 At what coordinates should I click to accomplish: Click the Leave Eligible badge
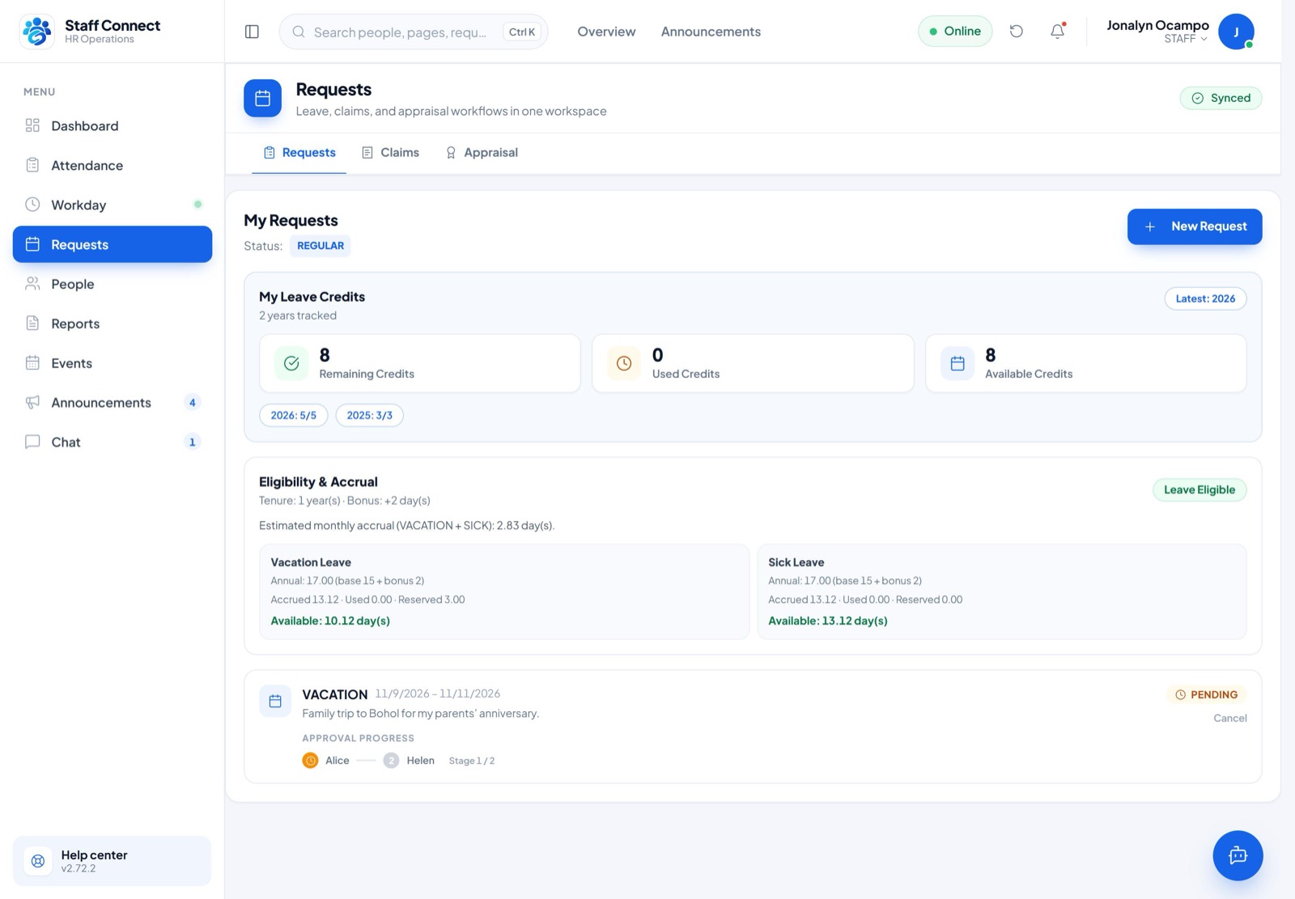coord(1199,490)
